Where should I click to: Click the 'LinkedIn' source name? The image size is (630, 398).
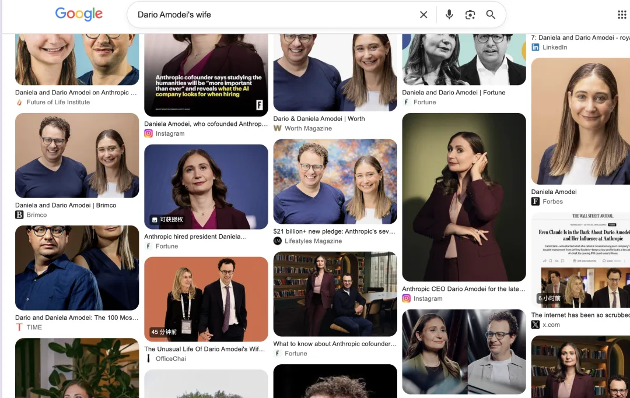click(555, 47)
